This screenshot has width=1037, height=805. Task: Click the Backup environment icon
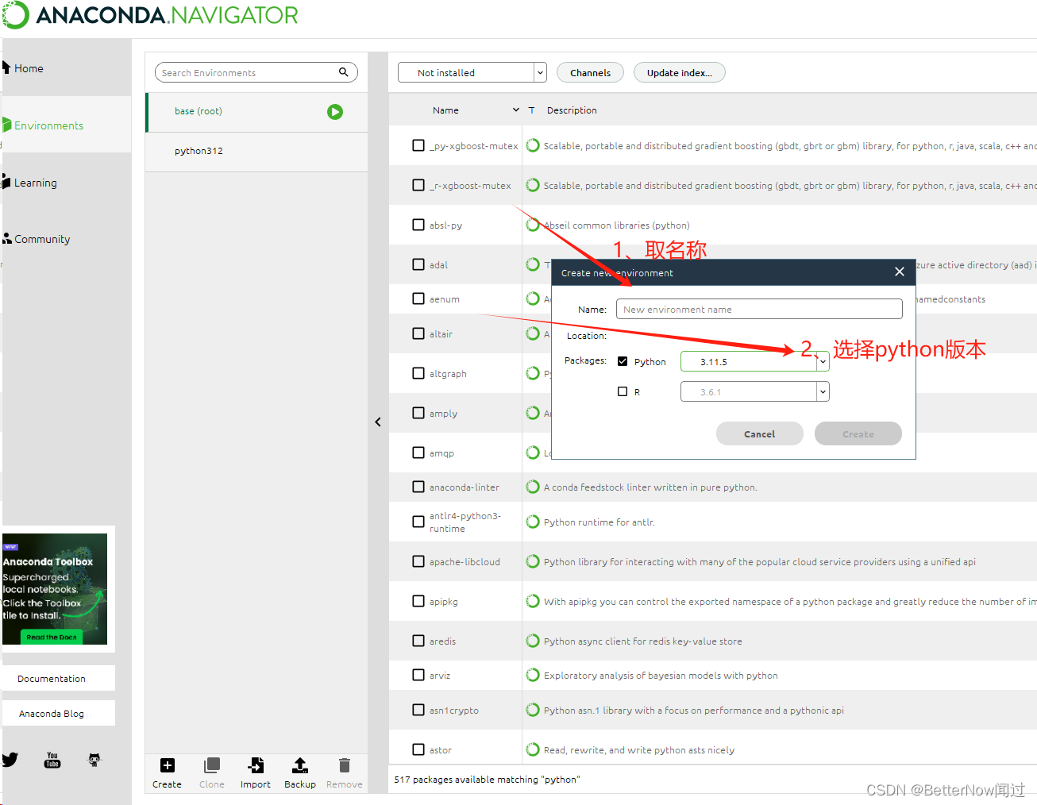click(x=299, y=765)
